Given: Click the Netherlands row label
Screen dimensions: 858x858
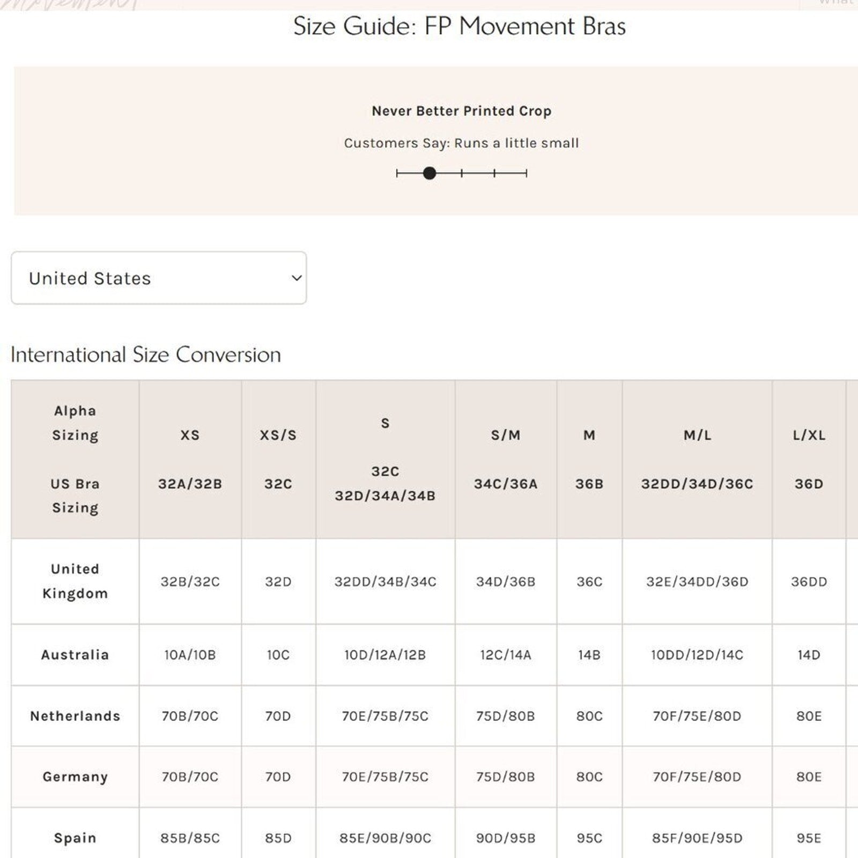Looking at the screenshot, I should tap(75, 716).
